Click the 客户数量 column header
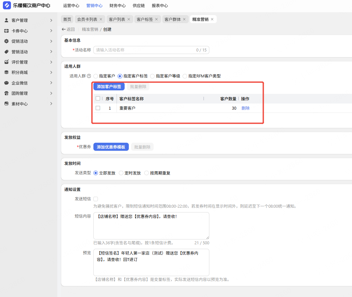Screen dimensions: 352x297 (x=228, y=99)
